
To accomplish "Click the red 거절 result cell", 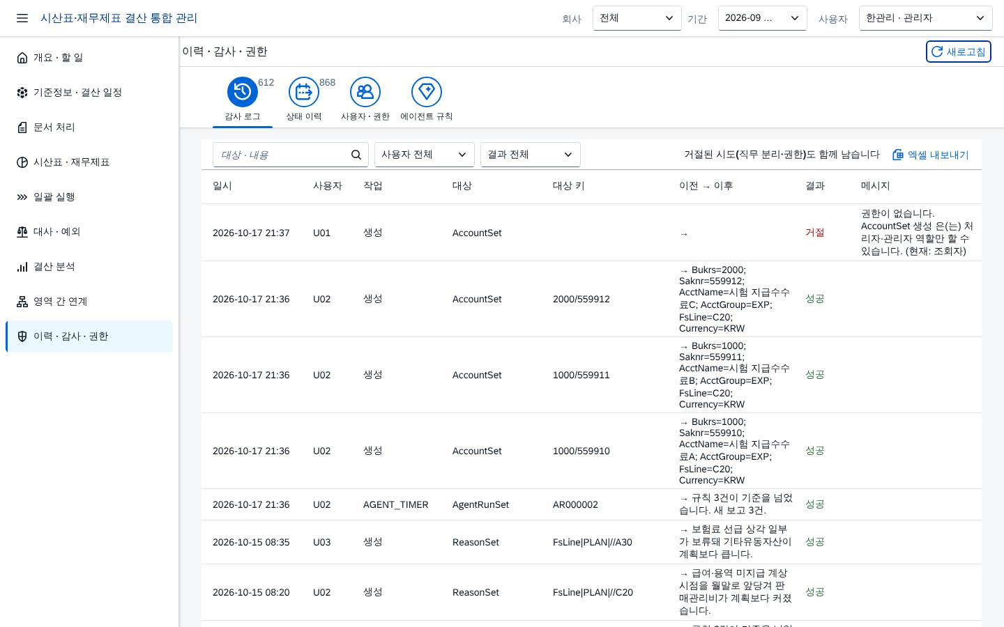I will click(x=815, y=233).
